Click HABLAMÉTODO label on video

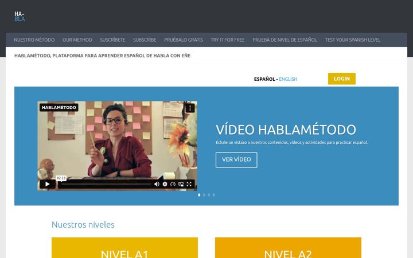(59, 107)
